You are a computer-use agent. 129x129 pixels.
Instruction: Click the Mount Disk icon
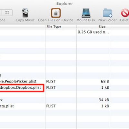pyautogui.click(x=86, y=13)
